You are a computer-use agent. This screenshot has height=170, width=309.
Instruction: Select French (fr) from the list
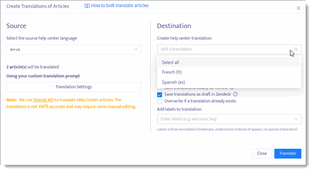click(229, 72)
